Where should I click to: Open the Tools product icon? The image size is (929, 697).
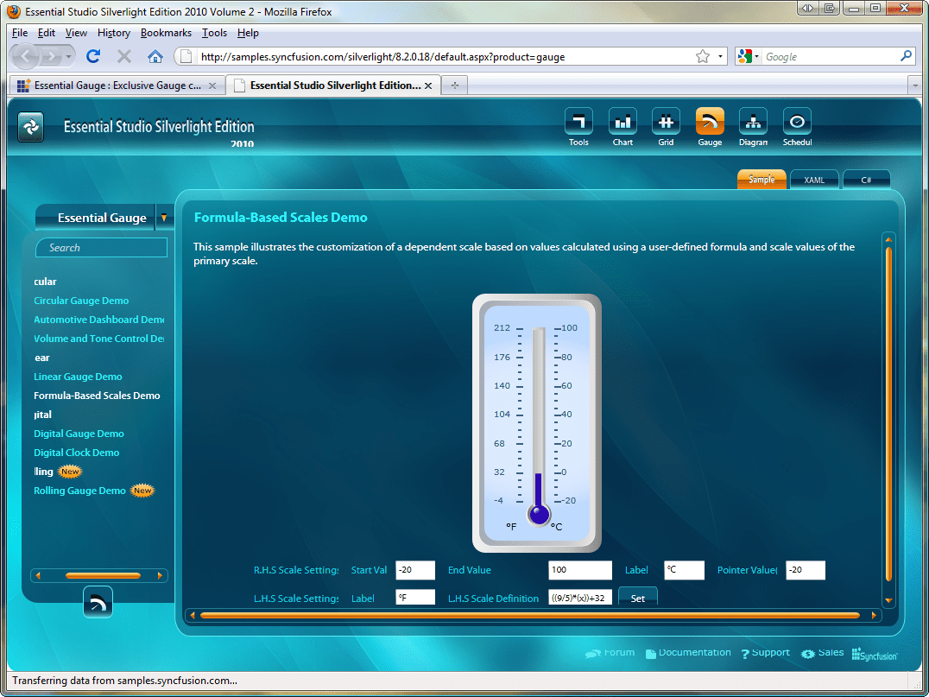[578, 122]
